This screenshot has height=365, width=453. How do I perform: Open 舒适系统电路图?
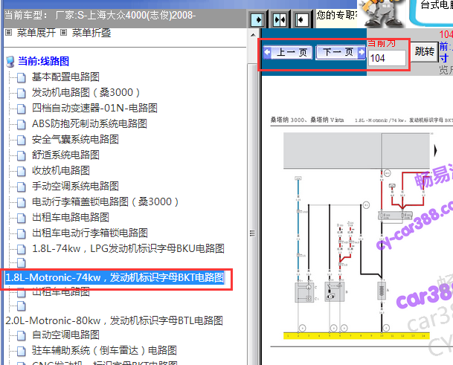[65, 155]
